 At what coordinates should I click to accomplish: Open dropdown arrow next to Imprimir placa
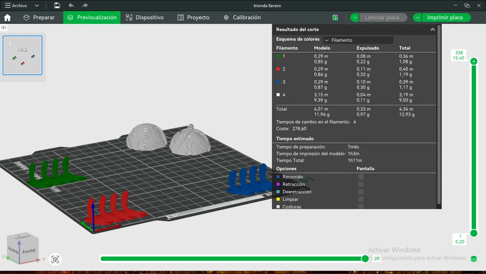click(417, 17)
